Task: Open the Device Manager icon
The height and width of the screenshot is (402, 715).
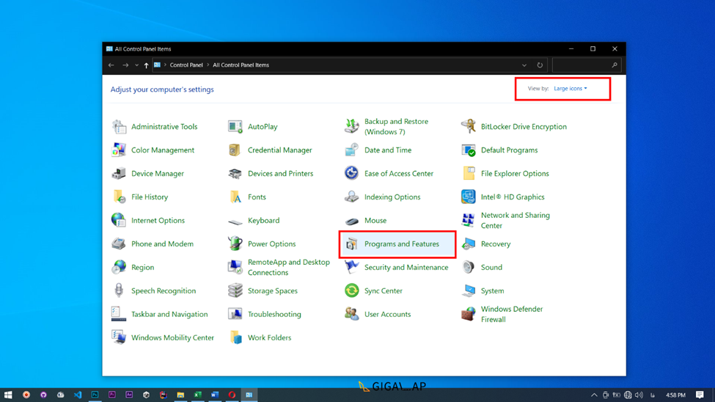Action: click(x=119, y=173)
